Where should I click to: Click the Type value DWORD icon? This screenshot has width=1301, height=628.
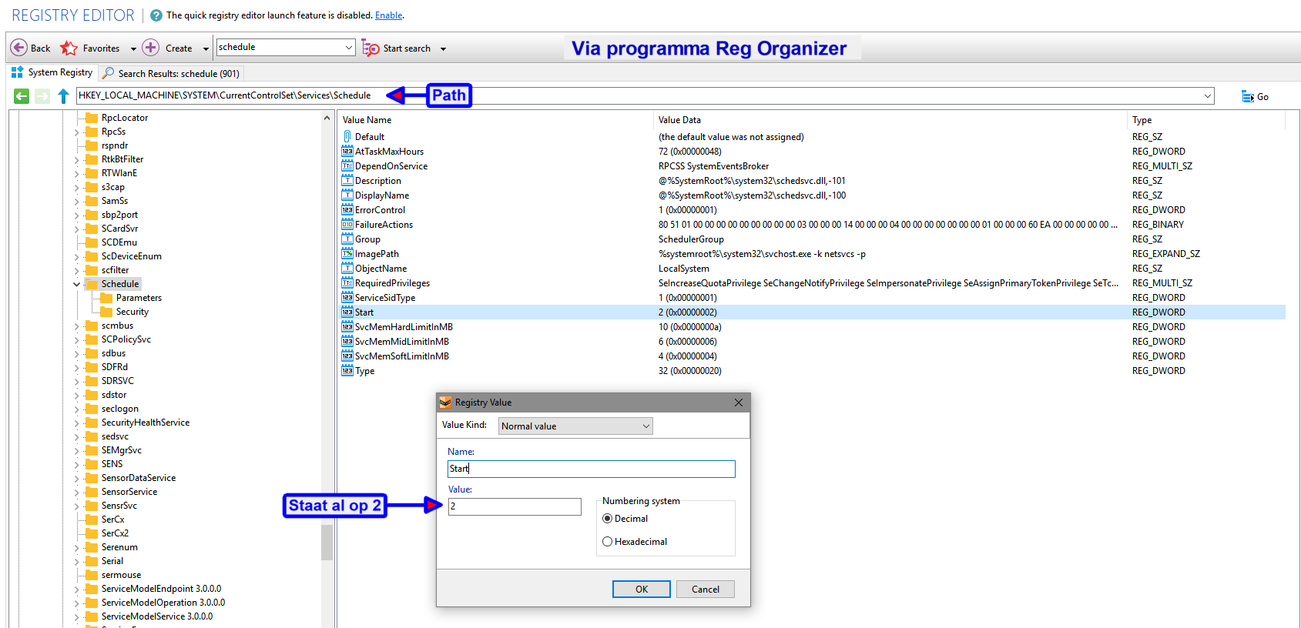pyautogui.click(x=347, y=371)
